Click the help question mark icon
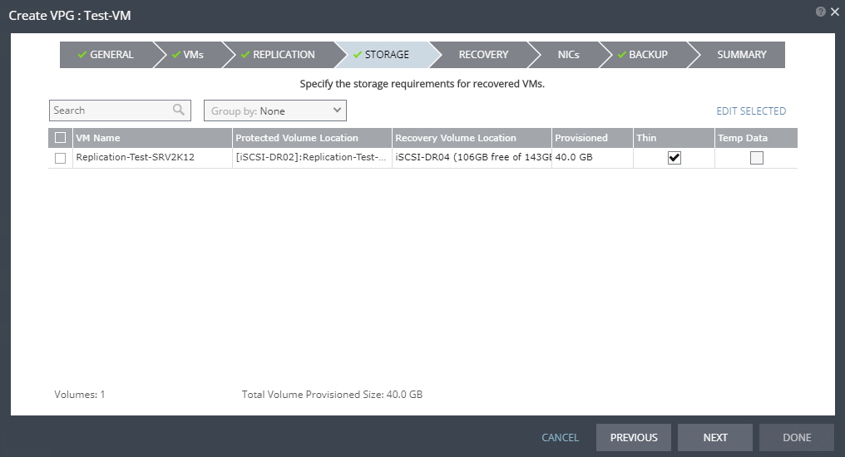This screenshot has width=845, height=457. point(821,12)
